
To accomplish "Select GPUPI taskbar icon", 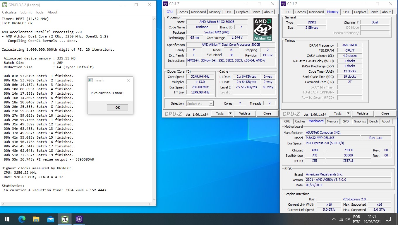I will click(x=65, y=219).
